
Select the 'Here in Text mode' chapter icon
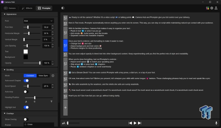tap(65, 23)
